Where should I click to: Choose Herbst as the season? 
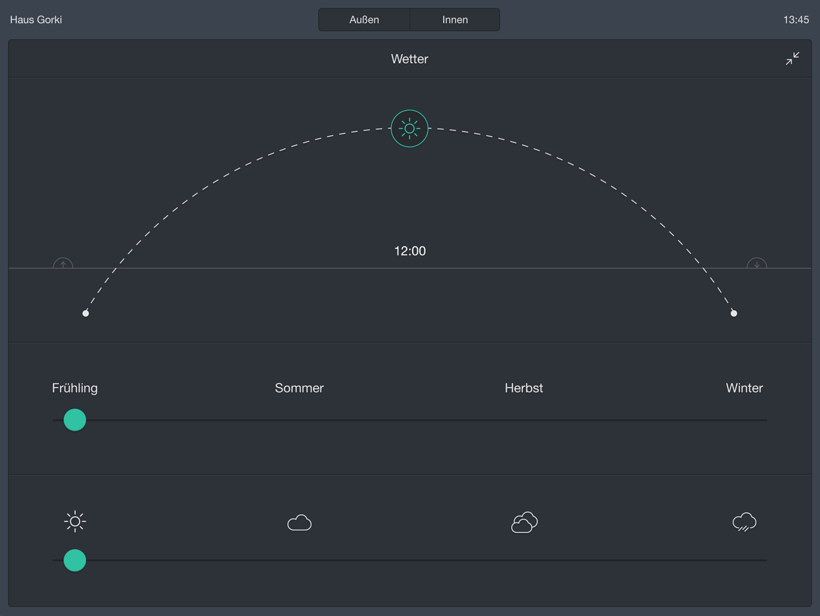pos(524,388)
